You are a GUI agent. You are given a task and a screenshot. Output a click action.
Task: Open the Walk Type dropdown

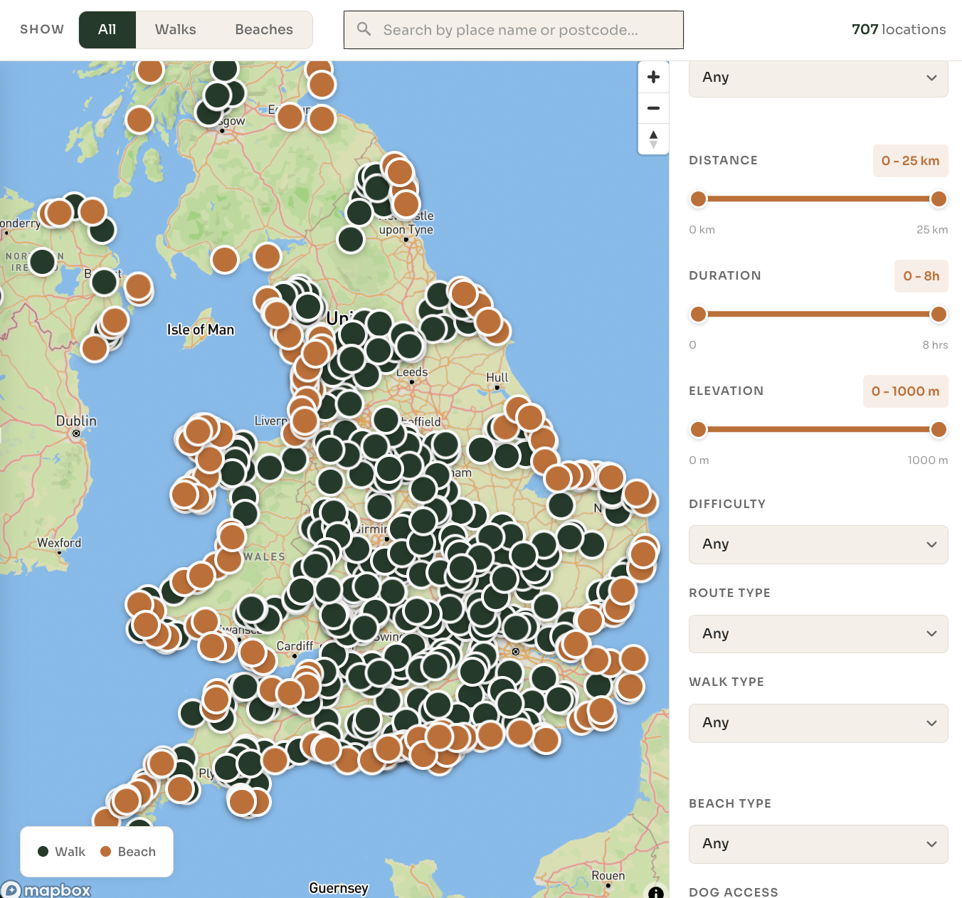pyautogui.click(x=818, y=723)
